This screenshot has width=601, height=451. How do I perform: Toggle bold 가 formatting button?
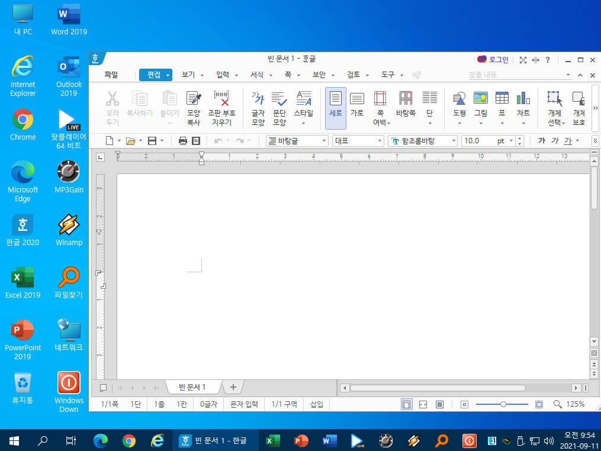point(541,141)
